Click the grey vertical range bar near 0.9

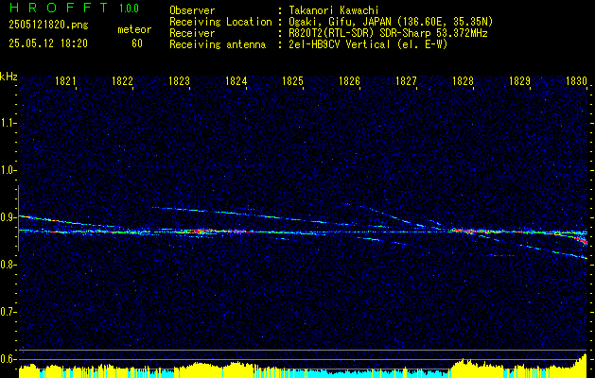click(x=18, y=218)
